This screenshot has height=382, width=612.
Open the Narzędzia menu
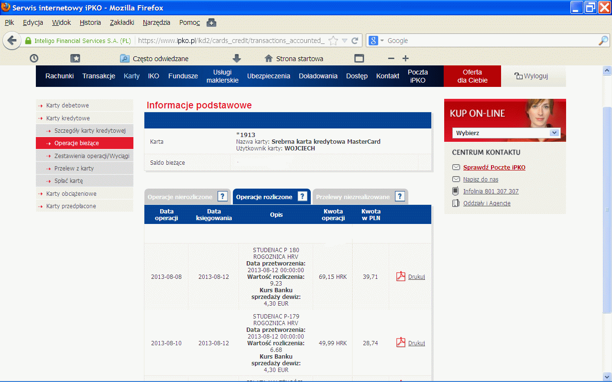point(156,22)
